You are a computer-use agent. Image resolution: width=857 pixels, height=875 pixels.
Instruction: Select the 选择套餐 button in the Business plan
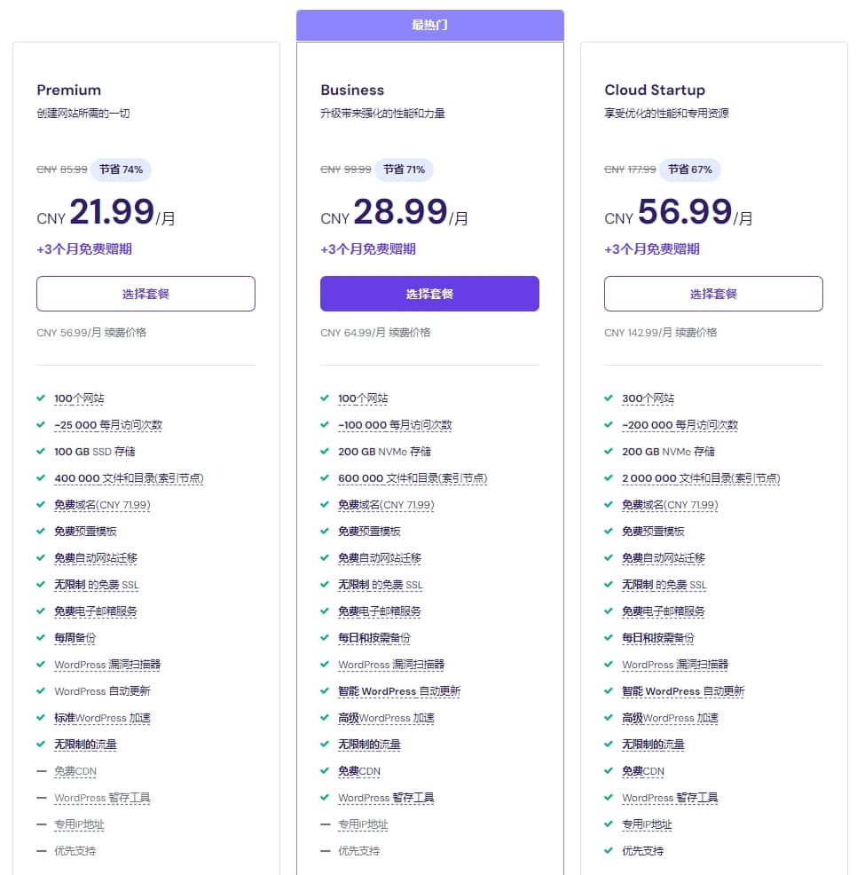coord(429,294)
